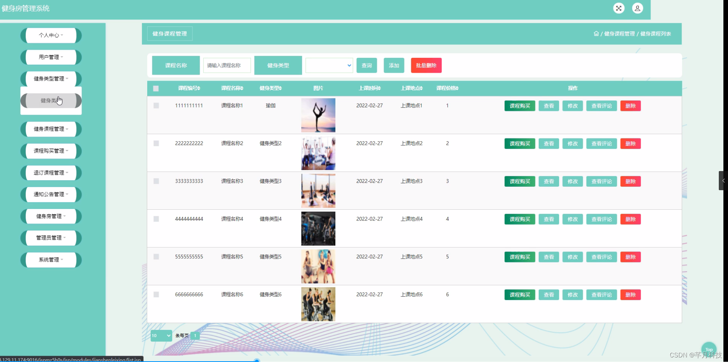Open the 健身类型 filter dropdown
728x362 pixels.
(x=328, y=65)
